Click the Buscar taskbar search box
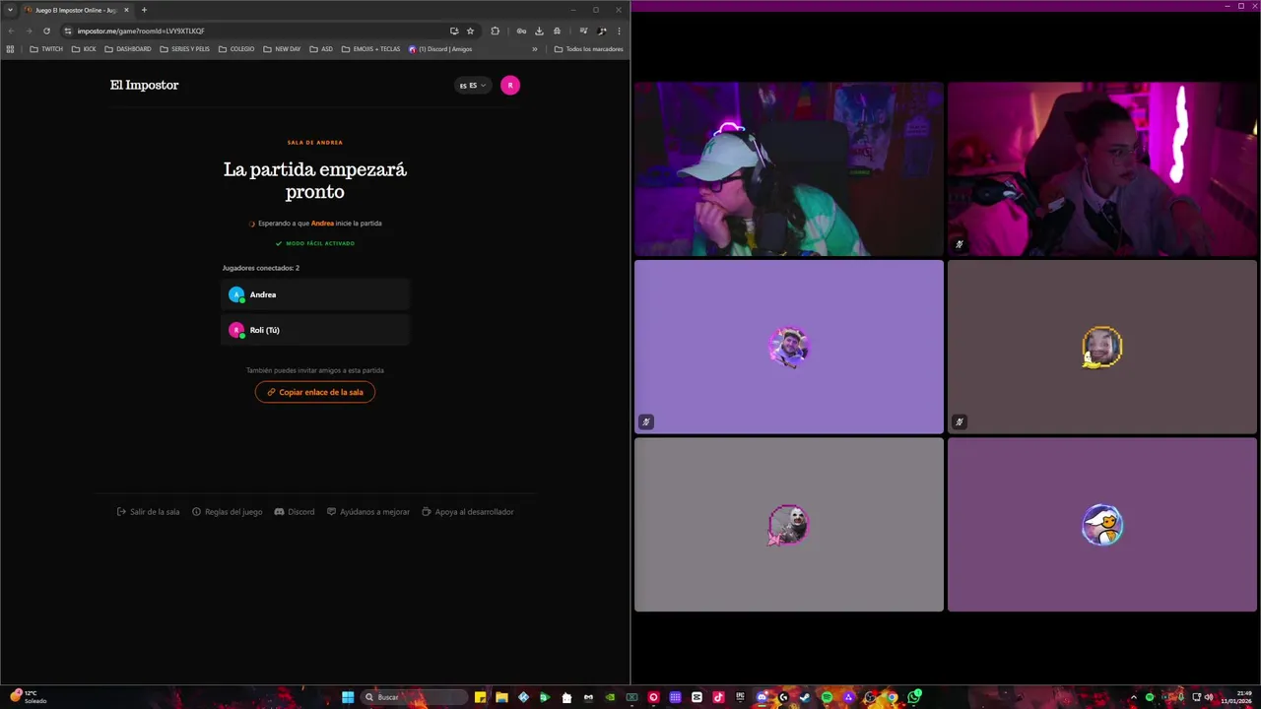The image size is (1261, 709). [x=414, y=697]
